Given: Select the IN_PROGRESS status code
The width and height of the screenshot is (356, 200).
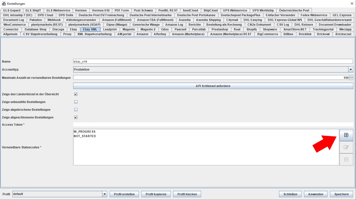Looking at the screenshot, I should (84, 132).
